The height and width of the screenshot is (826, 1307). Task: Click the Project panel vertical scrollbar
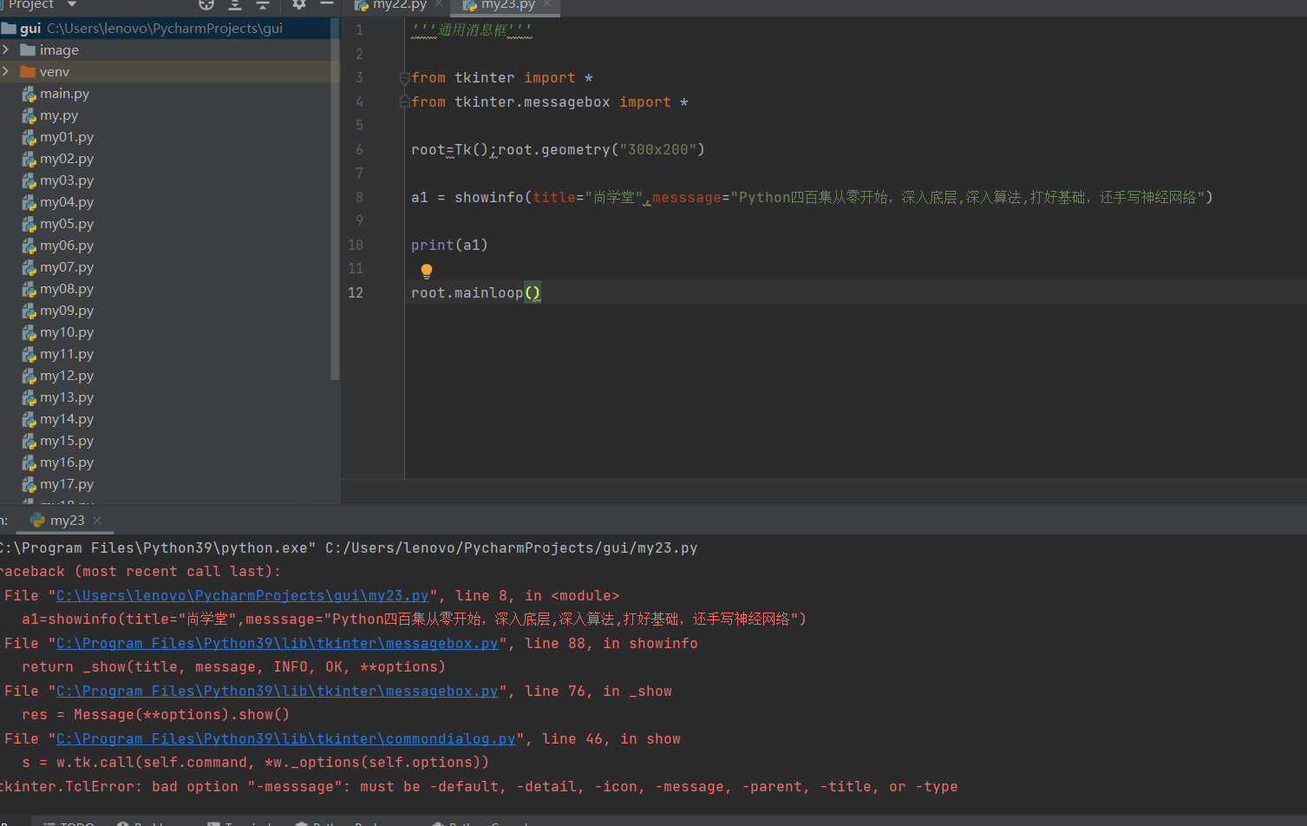tap(335, 200)
